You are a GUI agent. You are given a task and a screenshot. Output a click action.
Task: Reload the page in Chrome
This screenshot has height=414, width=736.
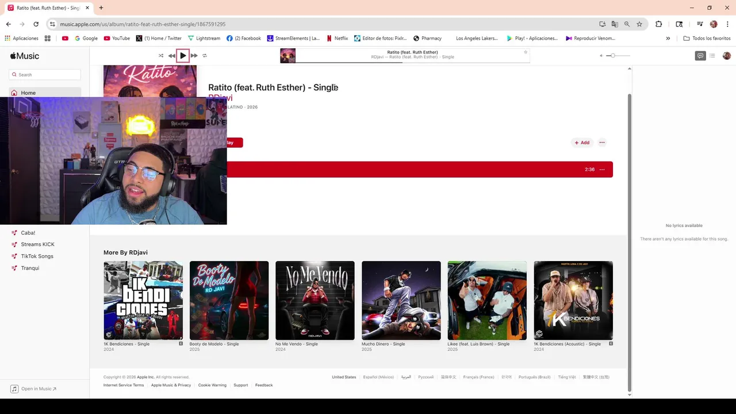[36, 24]
